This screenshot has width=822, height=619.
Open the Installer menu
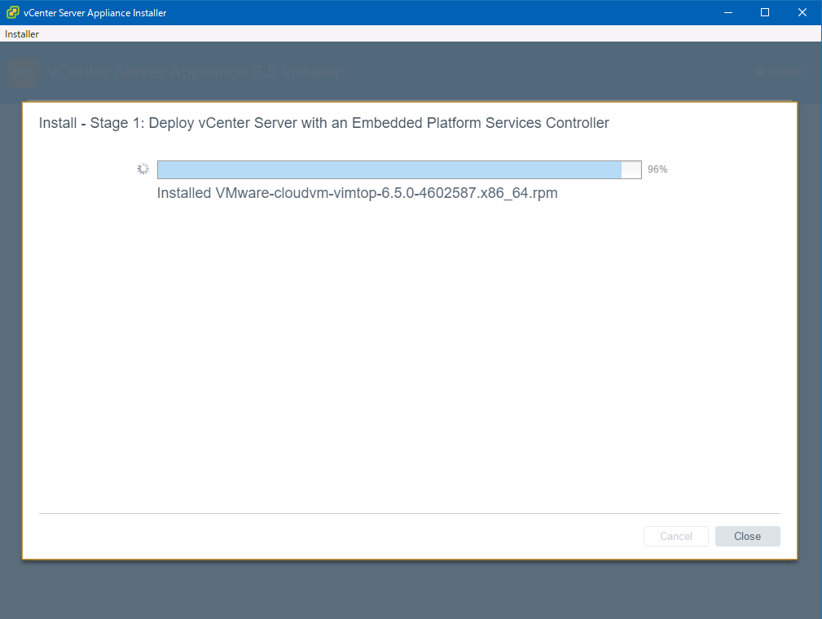click(x=21, y=34)
